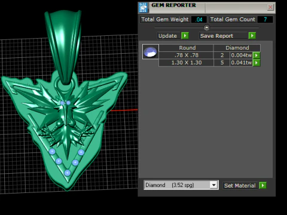
Task: Click green arrow in the 0.041tw row
Action: 257,63
